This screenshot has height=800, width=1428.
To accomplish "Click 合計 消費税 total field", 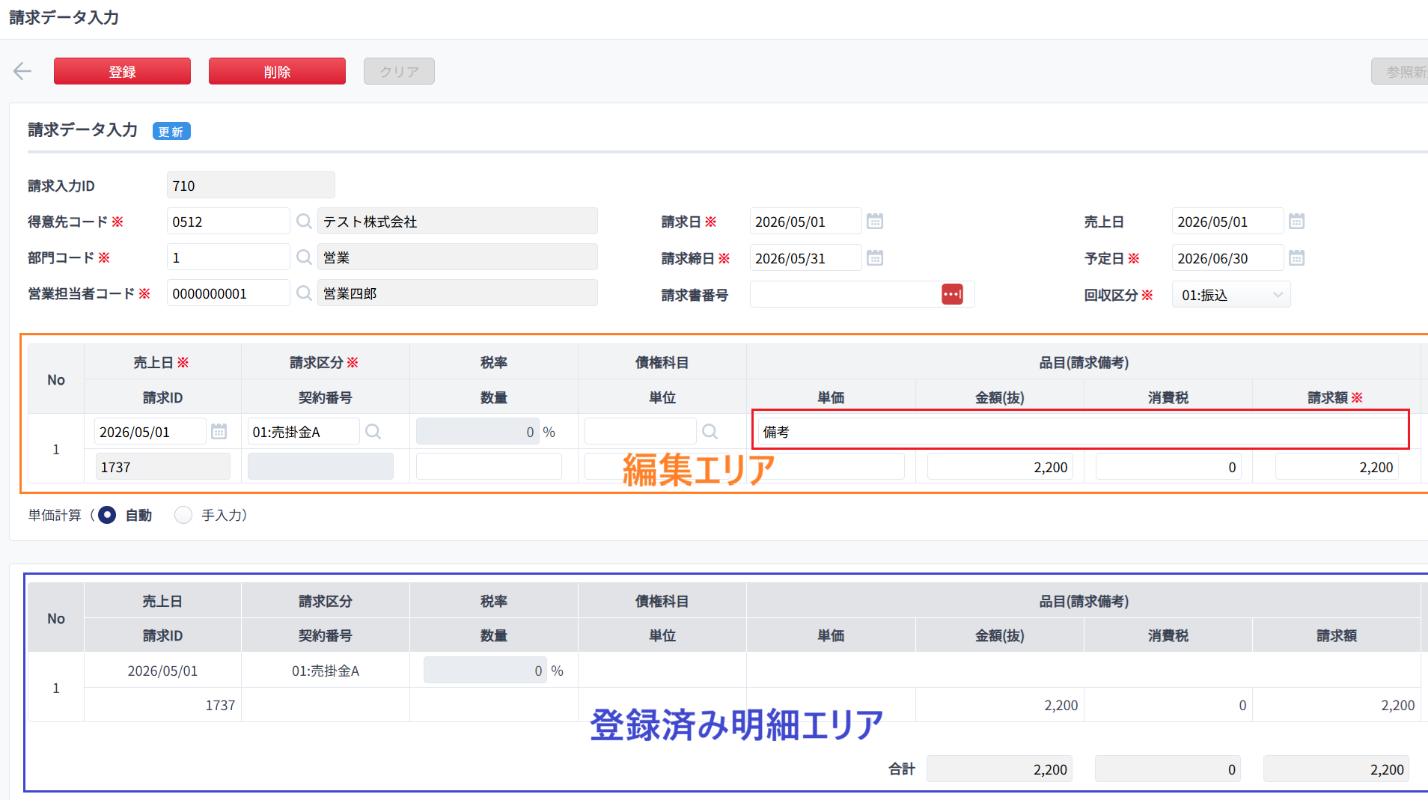I will point(1168,769).
